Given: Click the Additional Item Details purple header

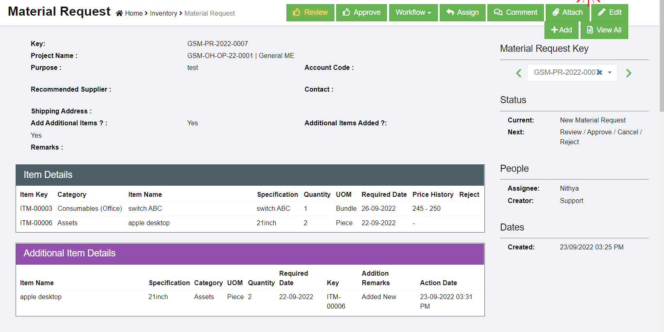Looking at the screenshot, I should click(x=250, y=254).
